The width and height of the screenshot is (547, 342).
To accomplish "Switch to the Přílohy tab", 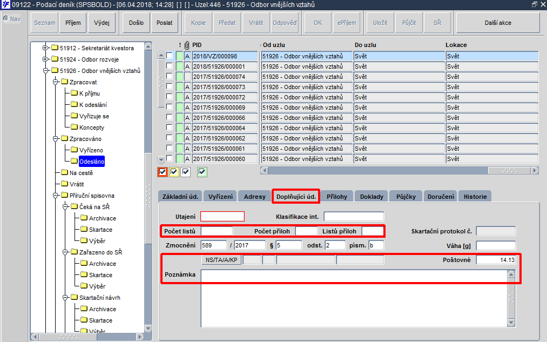I will click(x=336, y=197).
